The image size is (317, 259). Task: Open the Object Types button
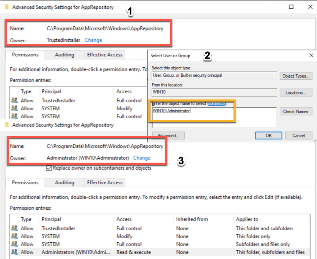click(296, 76)
